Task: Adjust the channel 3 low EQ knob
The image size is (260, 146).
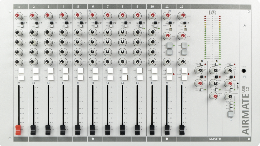Action: pyautogui.click(x=48, y=52)
